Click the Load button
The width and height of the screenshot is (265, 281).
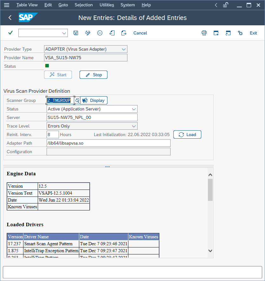(187, 134)
